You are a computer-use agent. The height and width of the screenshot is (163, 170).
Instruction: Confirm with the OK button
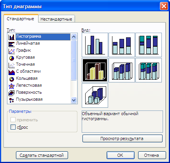(121, 155)
